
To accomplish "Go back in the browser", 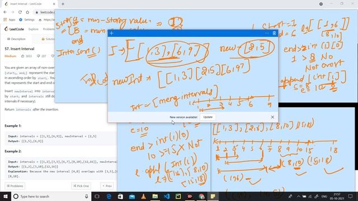I will point(5,12).
